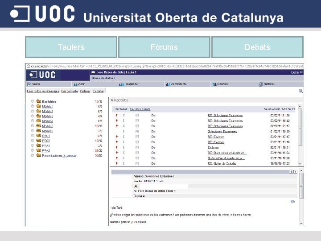
Task: Open 'Duda sobre el aserto en la...' message
Action: click(226, 158)
